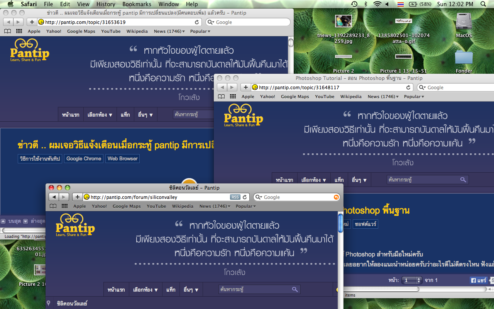Click the siliconvalley window vertical scrollbar thumb
This screenshot has height=309, width=494.
coord(340,224)
